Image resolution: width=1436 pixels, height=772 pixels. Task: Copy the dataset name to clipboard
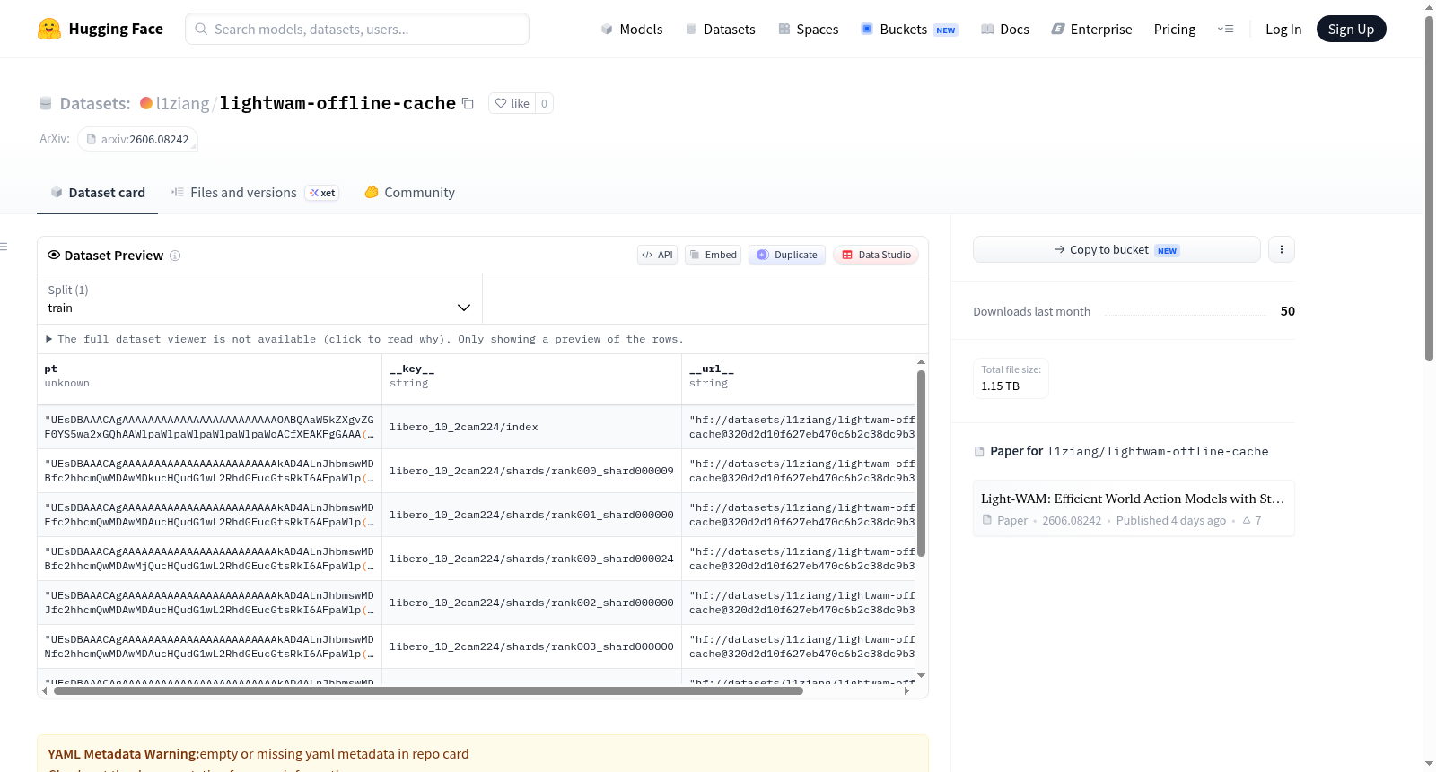coord(468,103)
